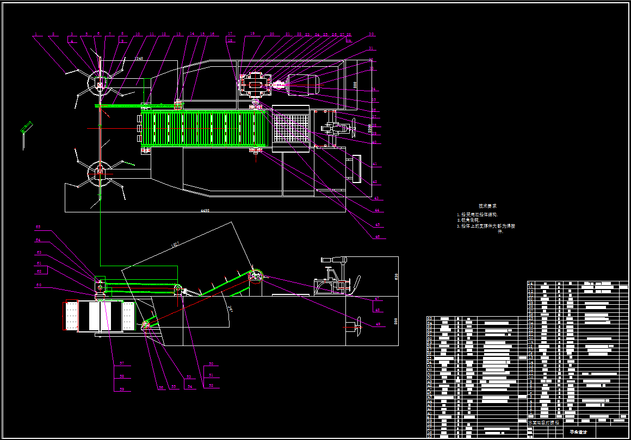Click callout label 17 above the top view
Image resolution: width=631 pixels, height=440 pixels.
tap(230, 34)
